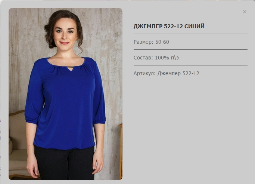Click the Состав label

(x=143, y=58)
